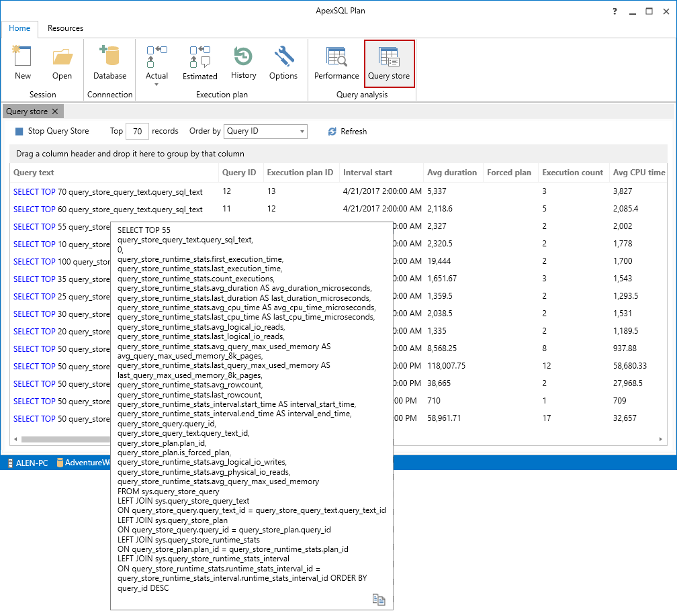Image resolution: width=677 pixels, height=611 pixels.
Task: Click the AdventureWorks database status icon
Action: pos(60,463)
